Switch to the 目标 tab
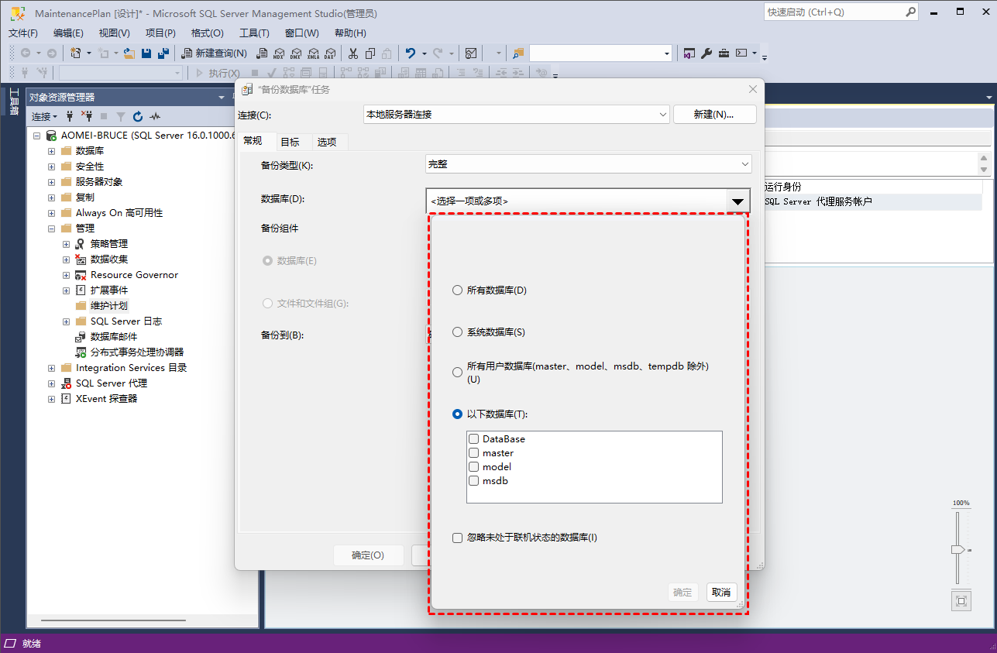997x653 pixels. (x=290, y=142)
